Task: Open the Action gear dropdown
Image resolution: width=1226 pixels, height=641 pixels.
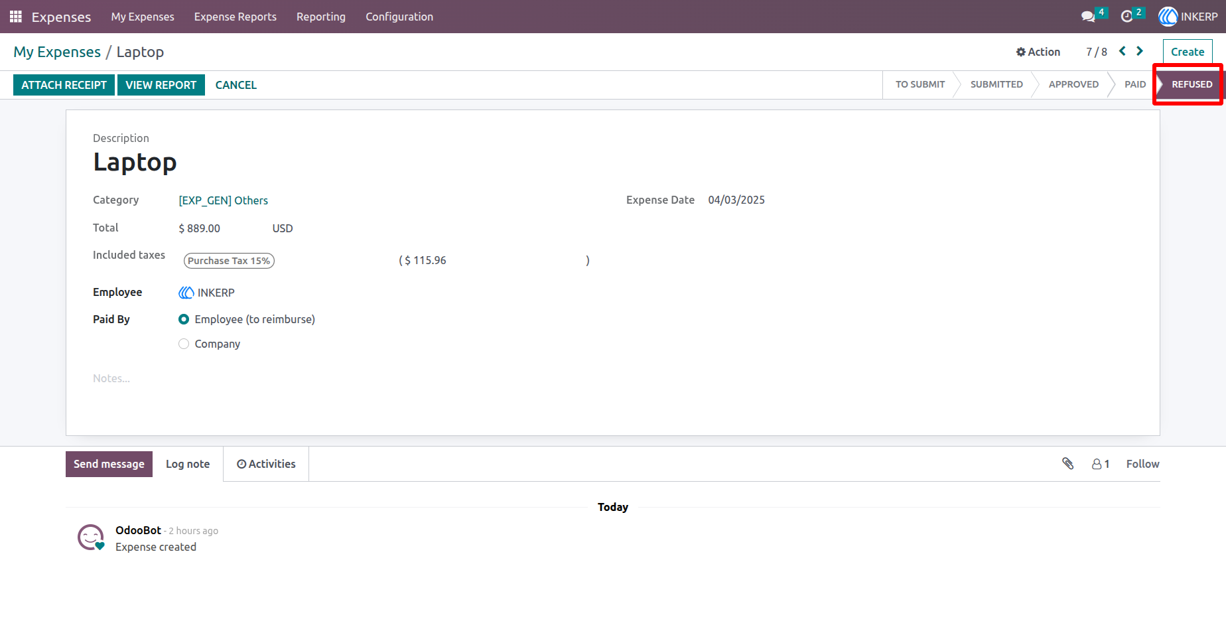Action: [x=1038, y=52]
